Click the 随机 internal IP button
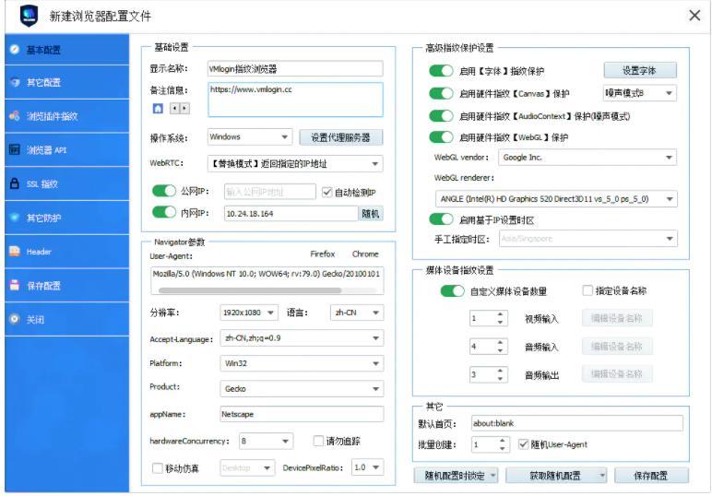Screen dimensions: 712x496 pyautogui.click(x=371, y=214)
